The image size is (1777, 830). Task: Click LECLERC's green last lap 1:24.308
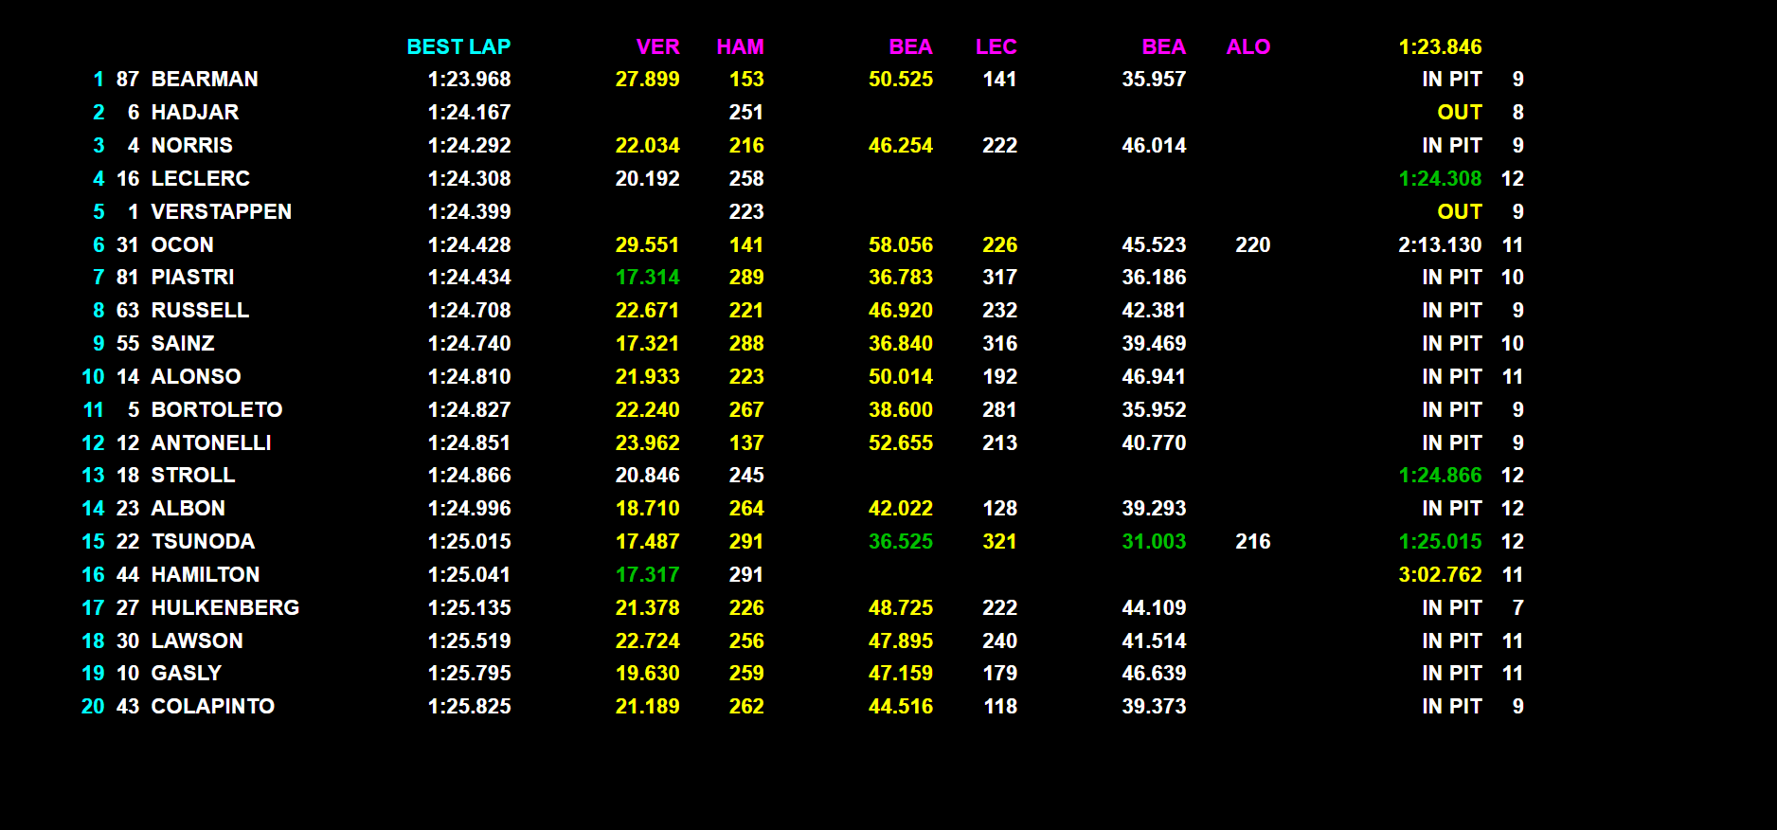click(x=1440, y=179)
